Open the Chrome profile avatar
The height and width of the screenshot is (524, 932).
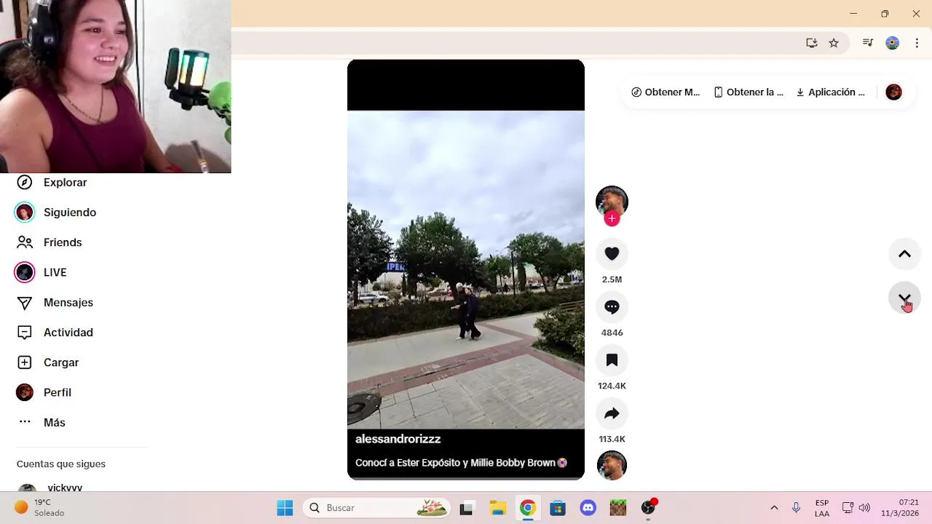(x=892, y=43)
